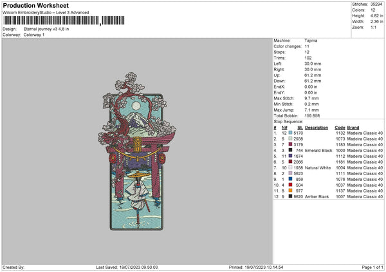This screenshot has width=386, height=272.
Task: Click the Production Worksheet title
Action: coord(36,5)
